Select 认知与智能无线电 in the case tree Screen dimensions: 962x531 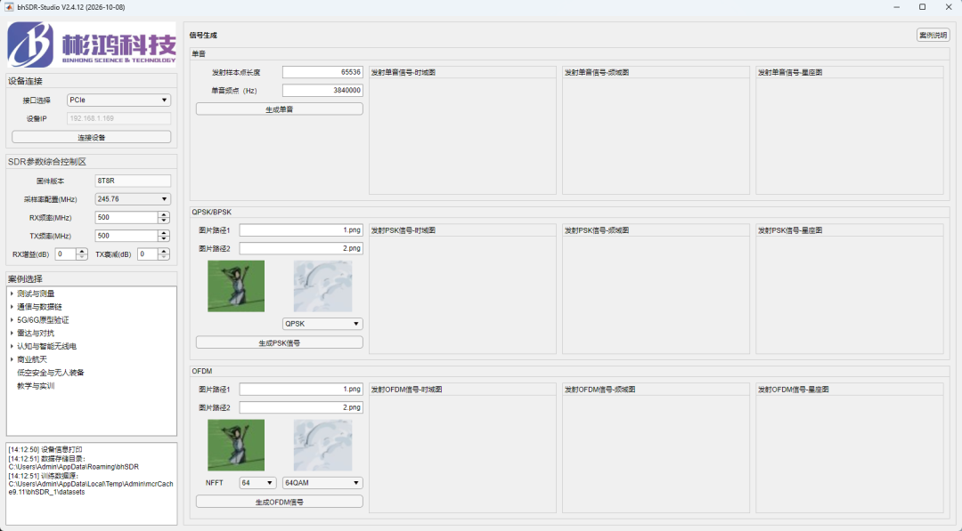click(46, 346)
